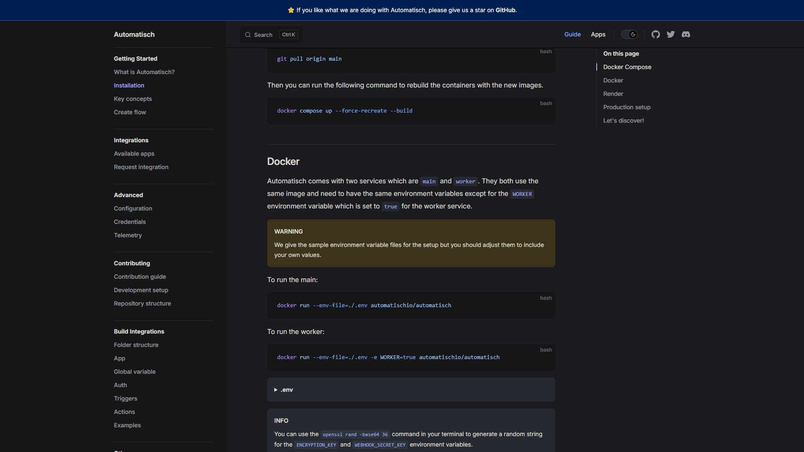Open Folder structure under Build Integrations
Viewport: 804px width, 452px height.
[136, 345]
